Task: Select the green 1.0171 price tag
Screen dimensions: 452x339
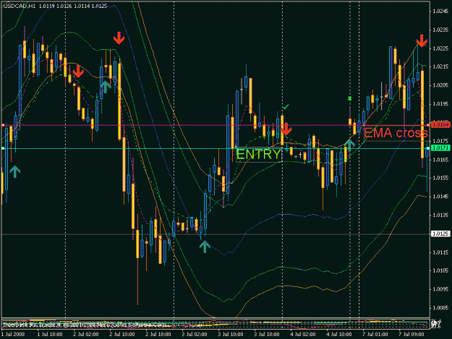Action: point(440,148)
